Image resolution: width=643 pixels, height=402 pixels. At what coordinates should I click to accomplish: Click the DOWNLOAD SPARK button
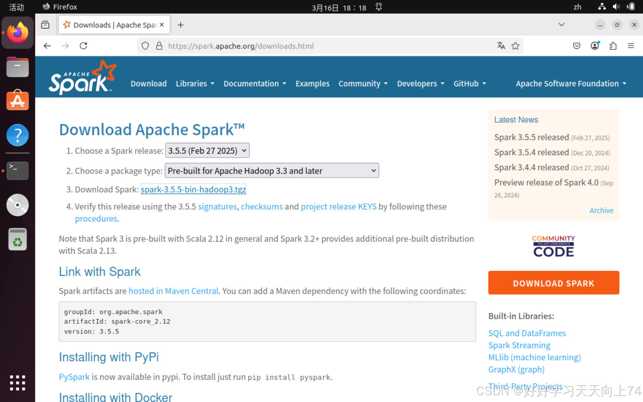[553, 283]
